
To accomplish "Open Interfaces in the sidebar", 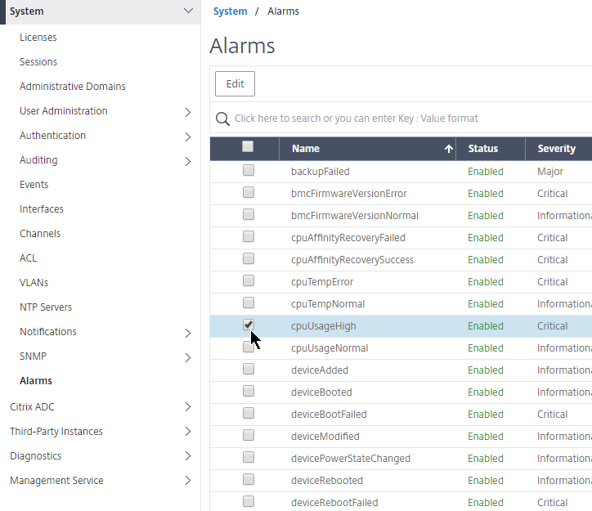I will coord(42,209).
